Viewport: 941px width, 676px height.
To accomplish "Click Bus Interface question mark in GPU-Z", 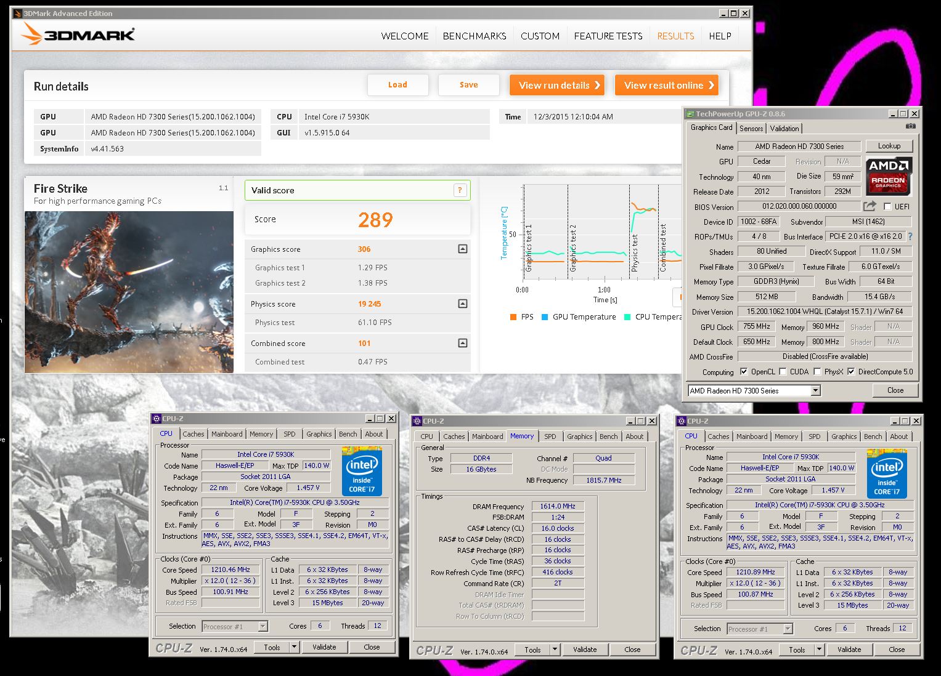I will point(910,236).
